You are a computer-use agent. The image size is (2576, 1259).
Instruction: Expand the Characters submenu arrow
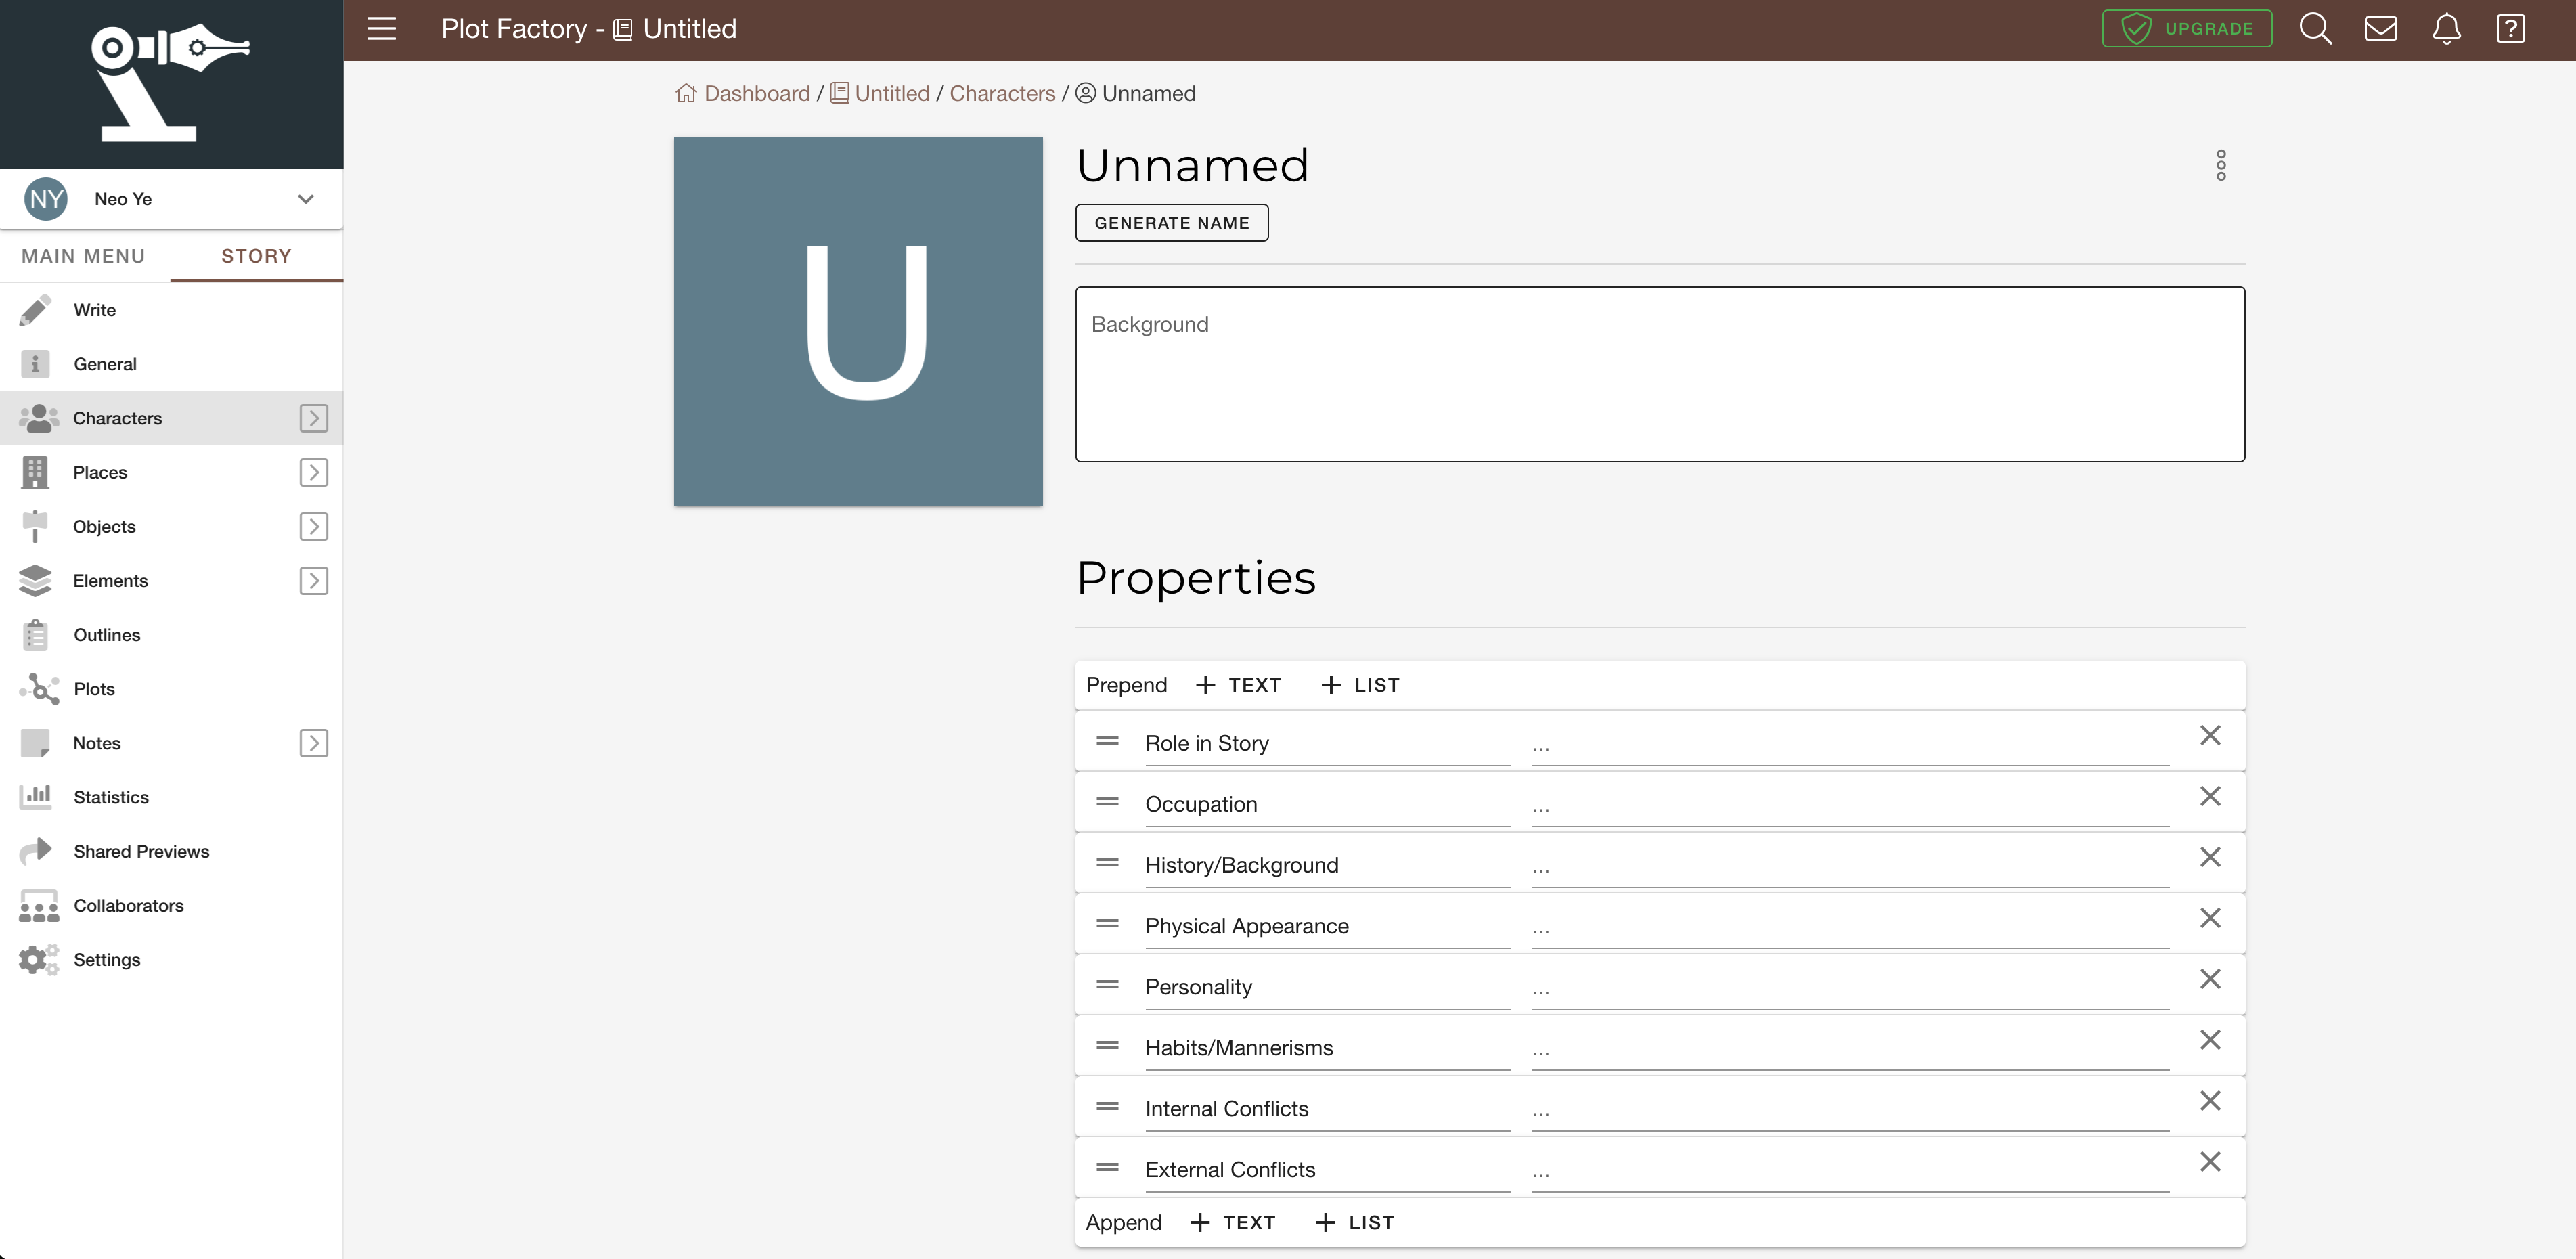pos(313,418)
